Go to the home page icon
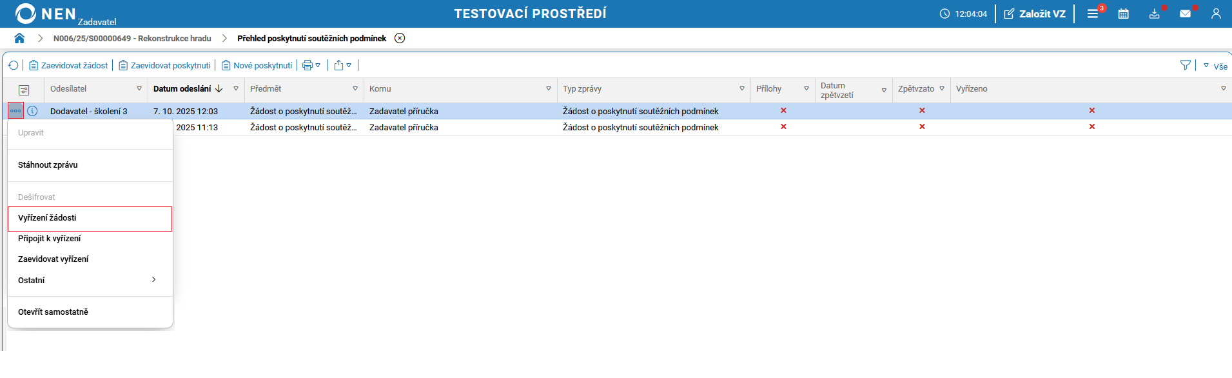The width and height of the screenshot is (1232, 378). coord(19,38)
